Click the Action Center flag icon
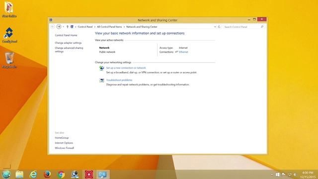318x179 pixels. (x=284, y=175)
